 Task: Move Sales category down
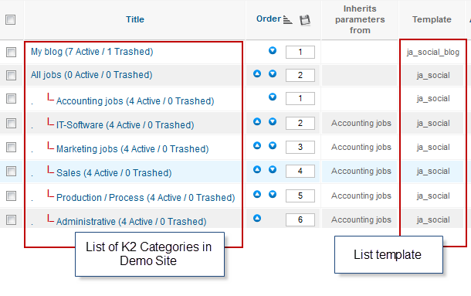[273, 170]
